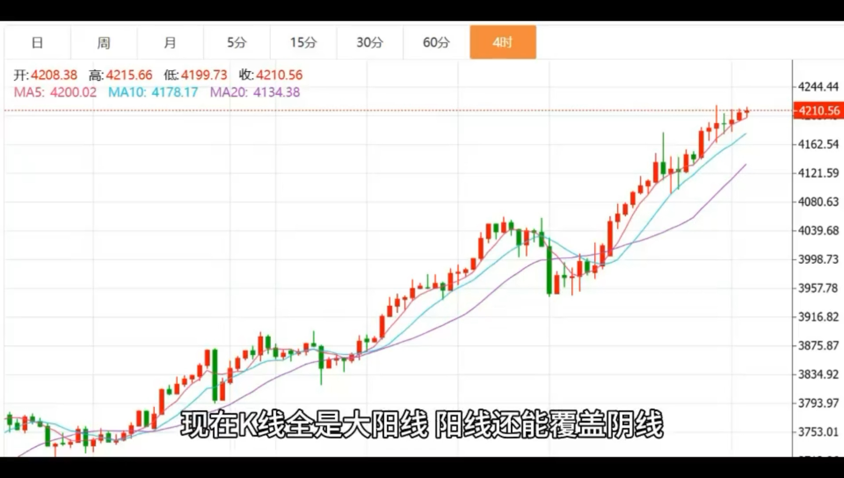This screenshot has width=844, height=478.
Task: Select the 15分 timeframe tab
Action: pyautogui.click(x=303, y=42)
